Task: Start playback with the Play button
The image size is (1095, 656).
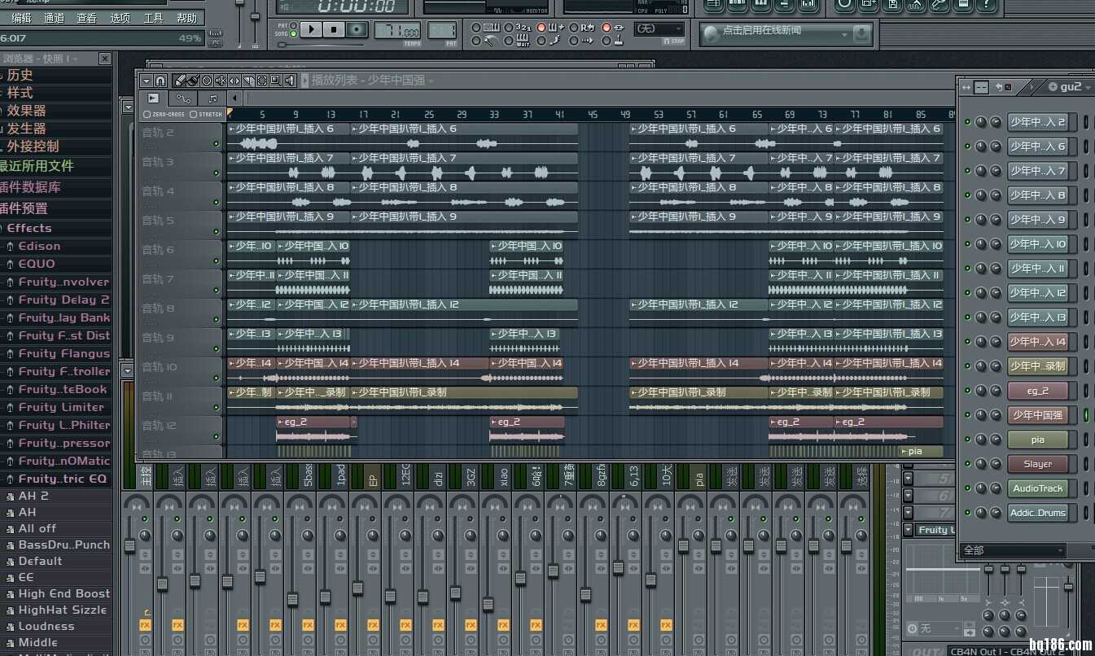Action: tap(312, 29)
